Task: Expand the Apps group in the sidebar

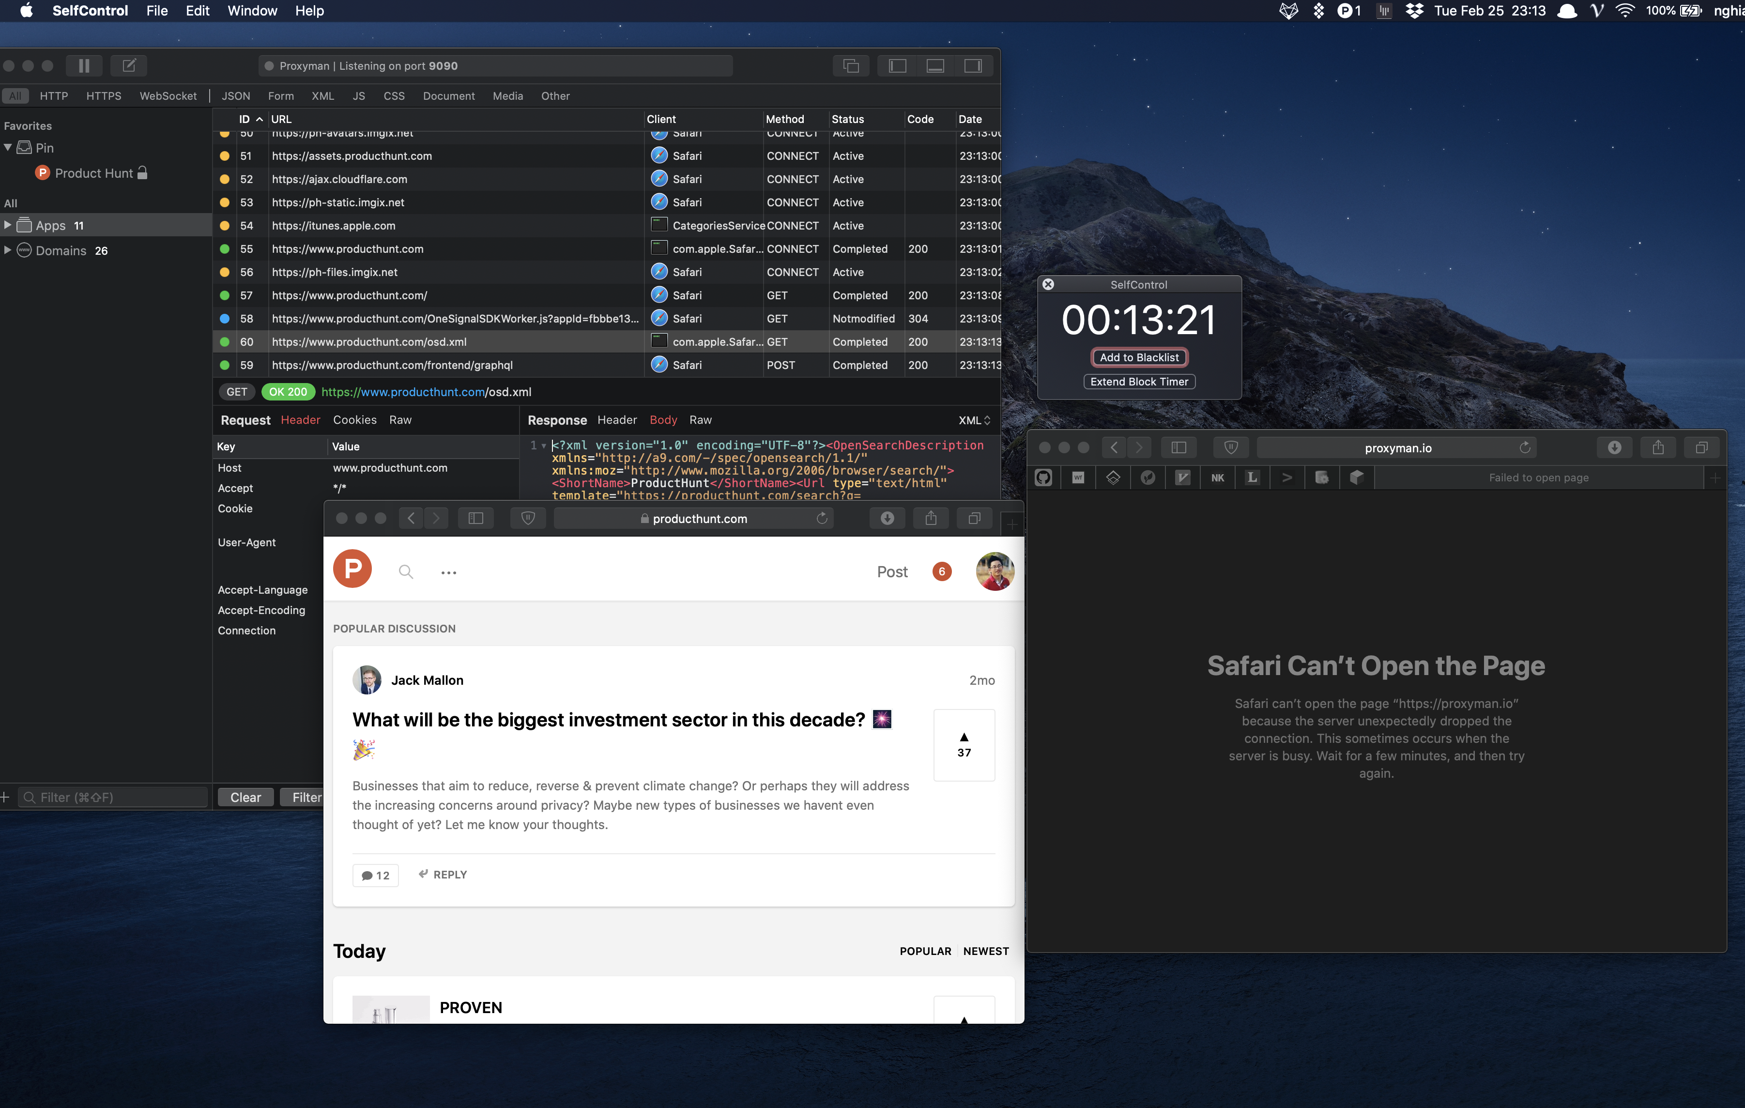Action: (x=7, y=225)
